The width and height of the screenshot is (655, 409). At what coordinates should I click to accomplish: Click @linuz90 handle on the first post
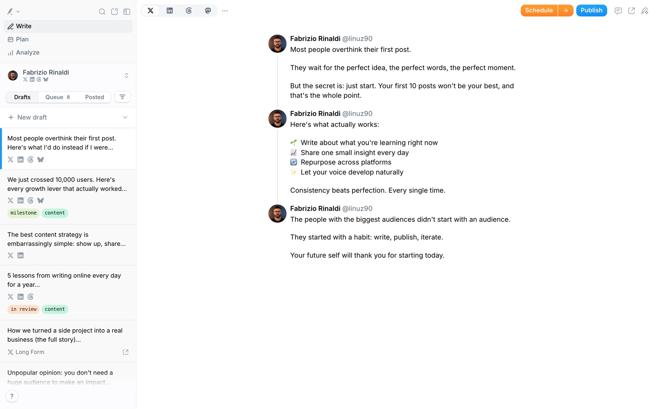(357, 39)
